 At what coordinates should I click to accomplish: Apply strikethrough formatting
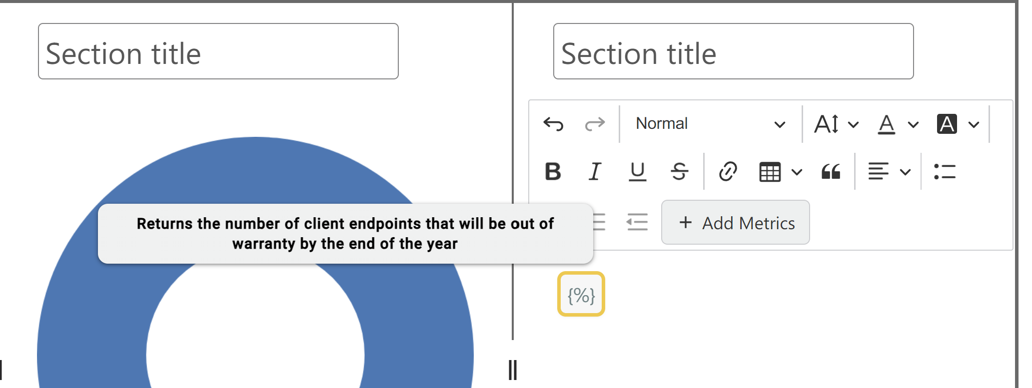(679, 172)
